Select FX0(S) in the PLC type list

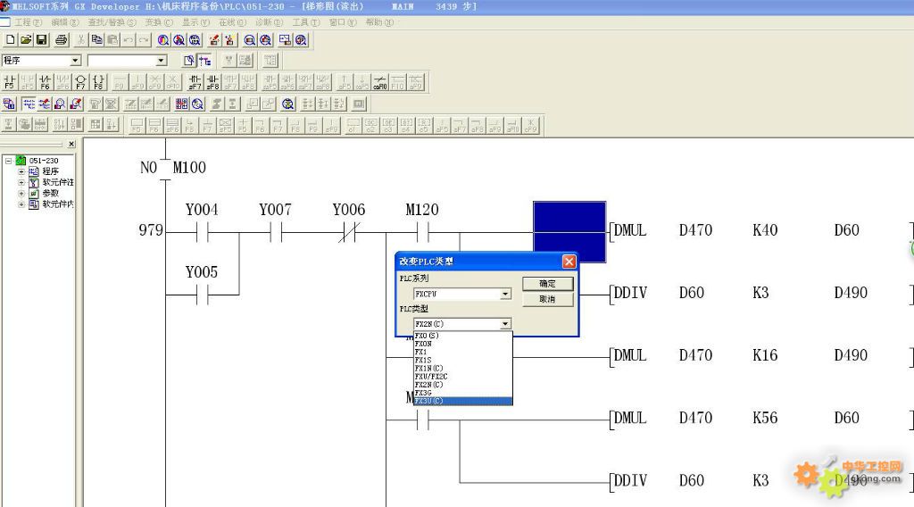pos(463,336)
